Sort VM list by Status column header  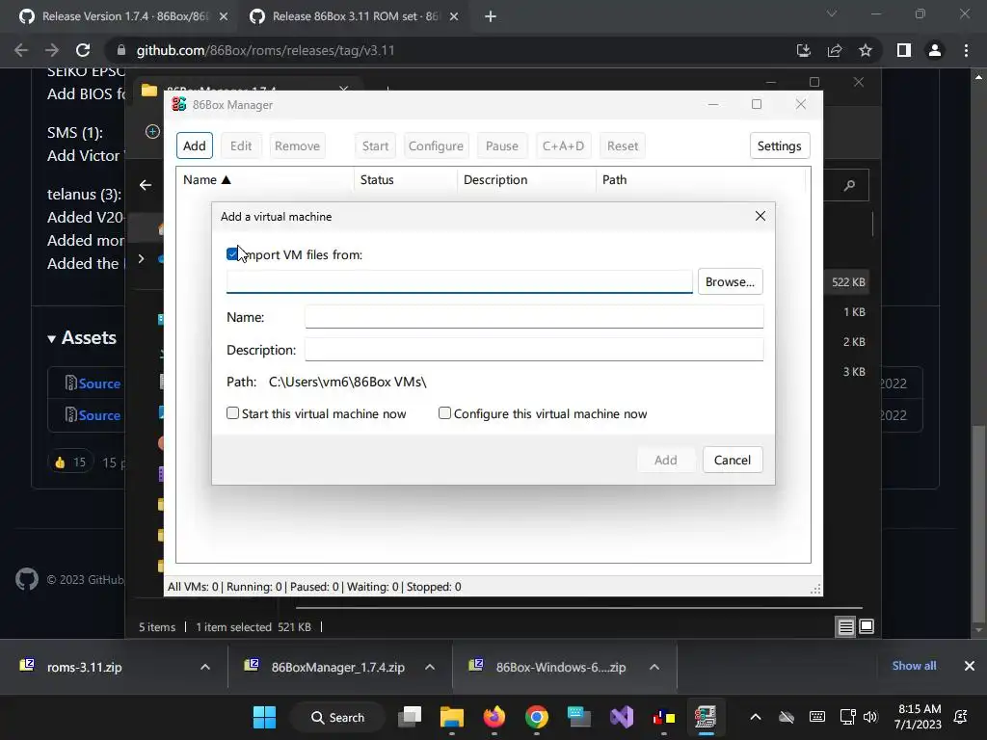(x=406, y=180)
